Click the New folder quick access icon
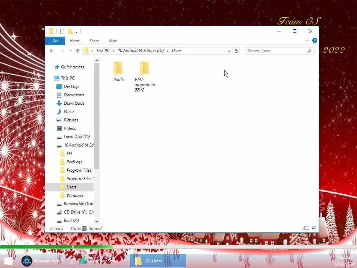The image size is (357, 268). point(70,31)
